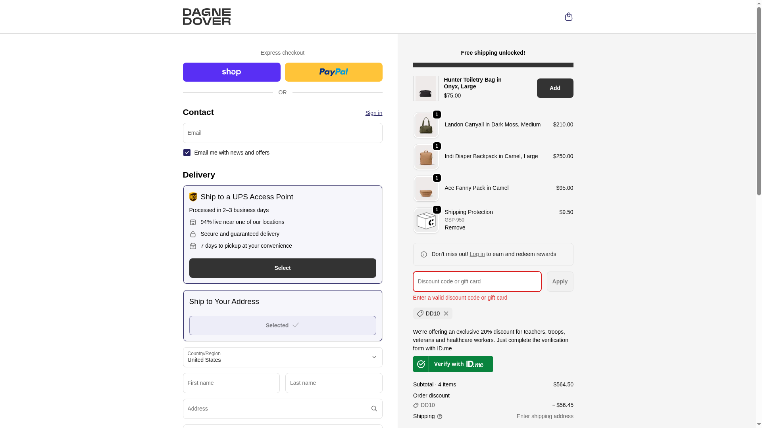This screenshot has height=428, width=762.
Task: Click the UPS shield logo
Action: pos(193,197)
